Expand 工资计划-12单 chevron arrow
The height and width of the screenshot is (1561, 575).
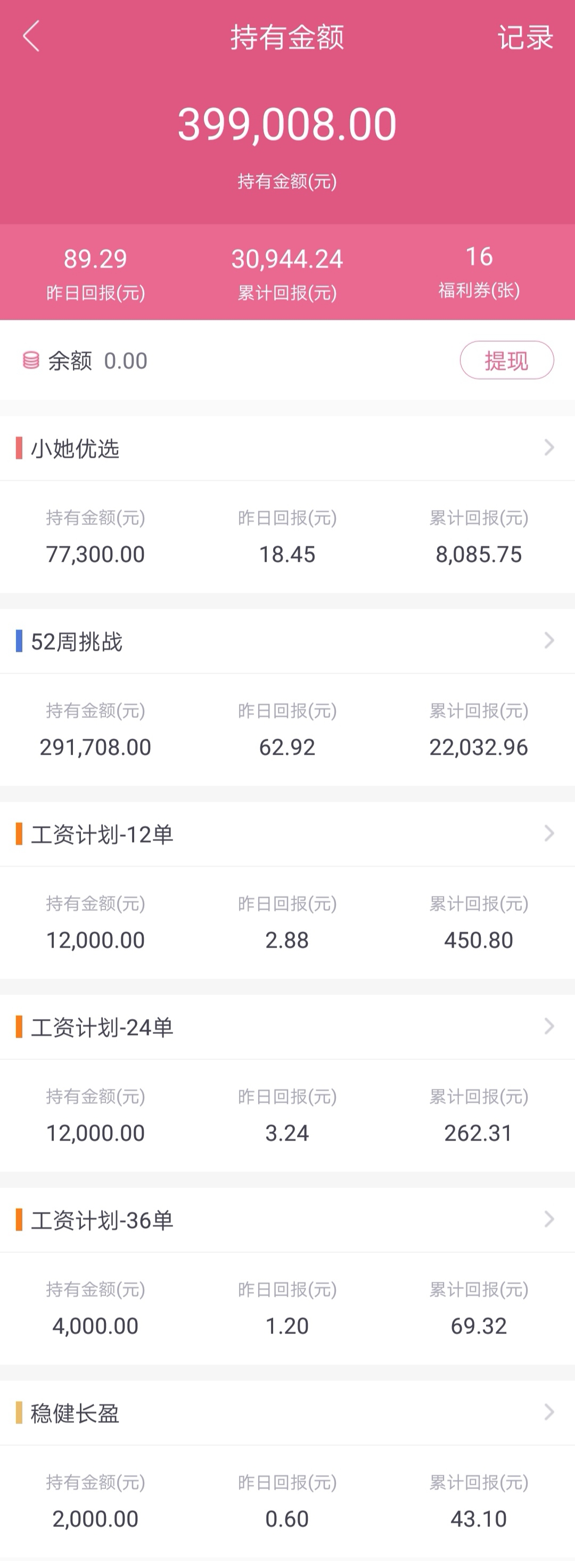coord(549,833)
